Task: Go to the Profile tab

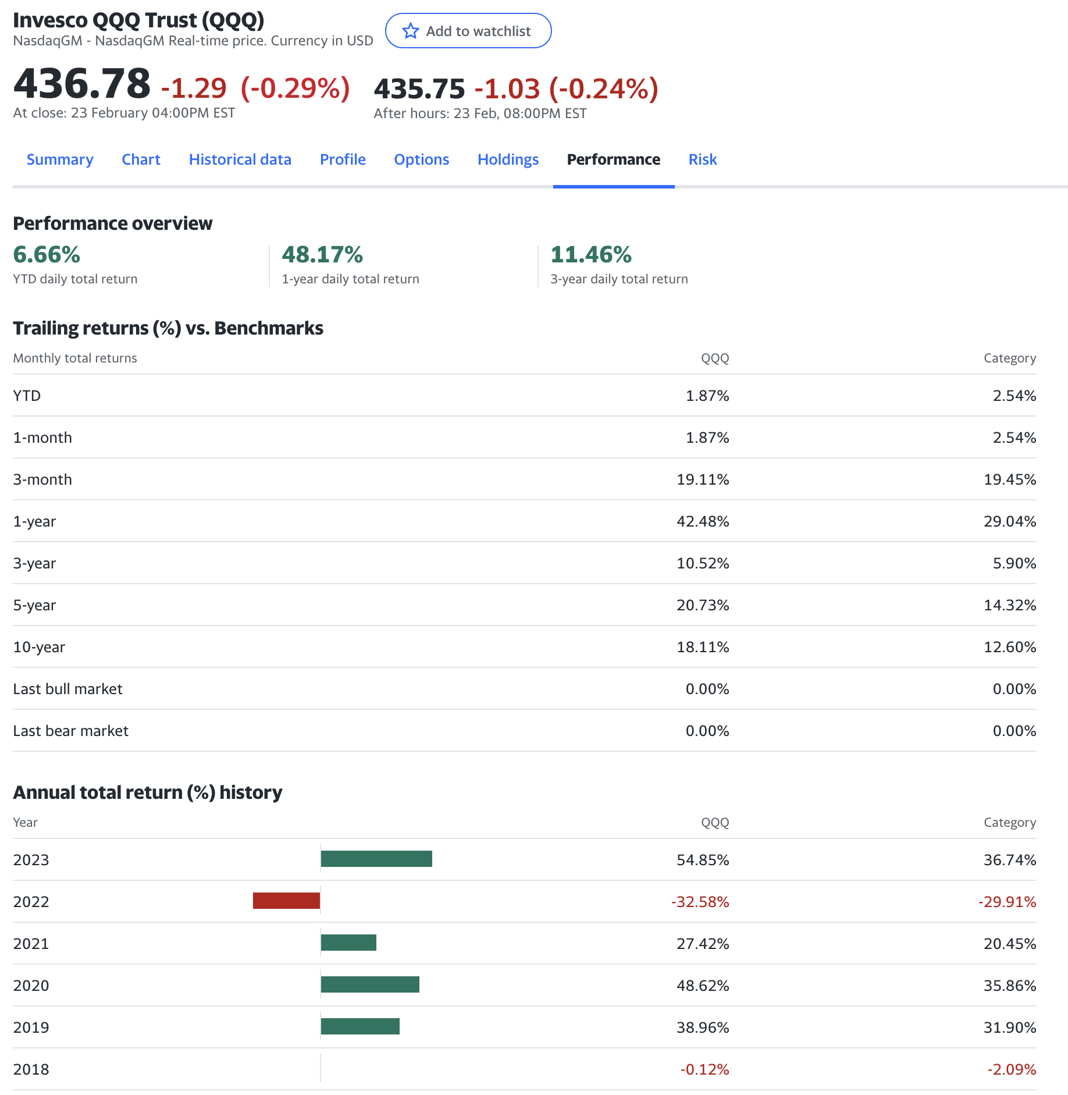Action: click(x=343, y=159)
